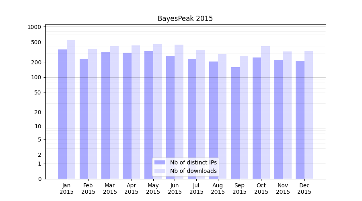
Task: Click the Jan 2015 downloads bar
Action: pos(71,109)
